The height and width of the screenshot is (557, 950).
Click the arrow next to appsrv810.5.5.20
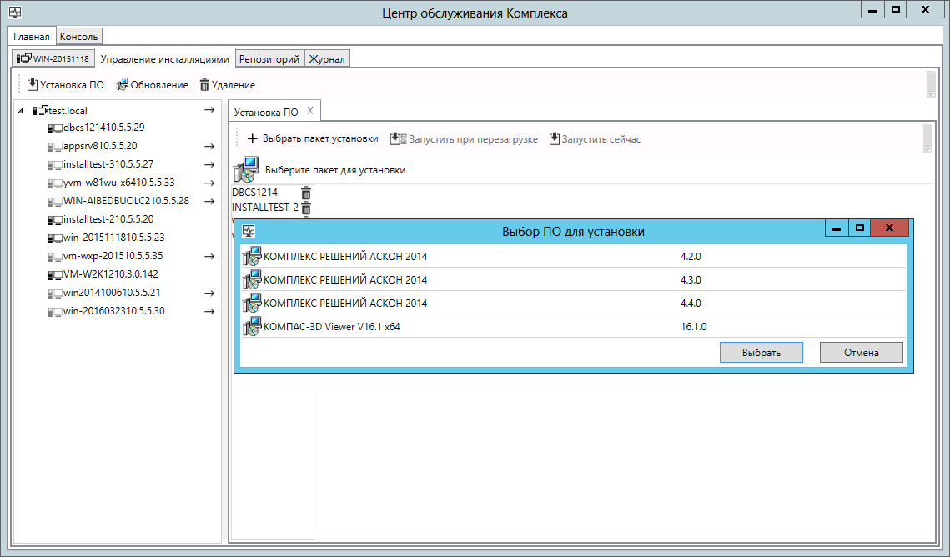tap(209, 147)
